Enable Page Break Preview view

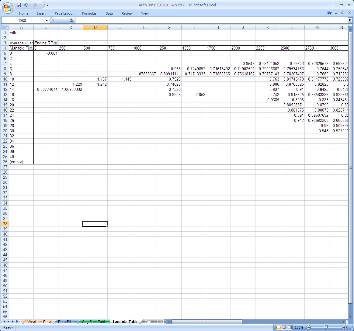tap(290, 327)
